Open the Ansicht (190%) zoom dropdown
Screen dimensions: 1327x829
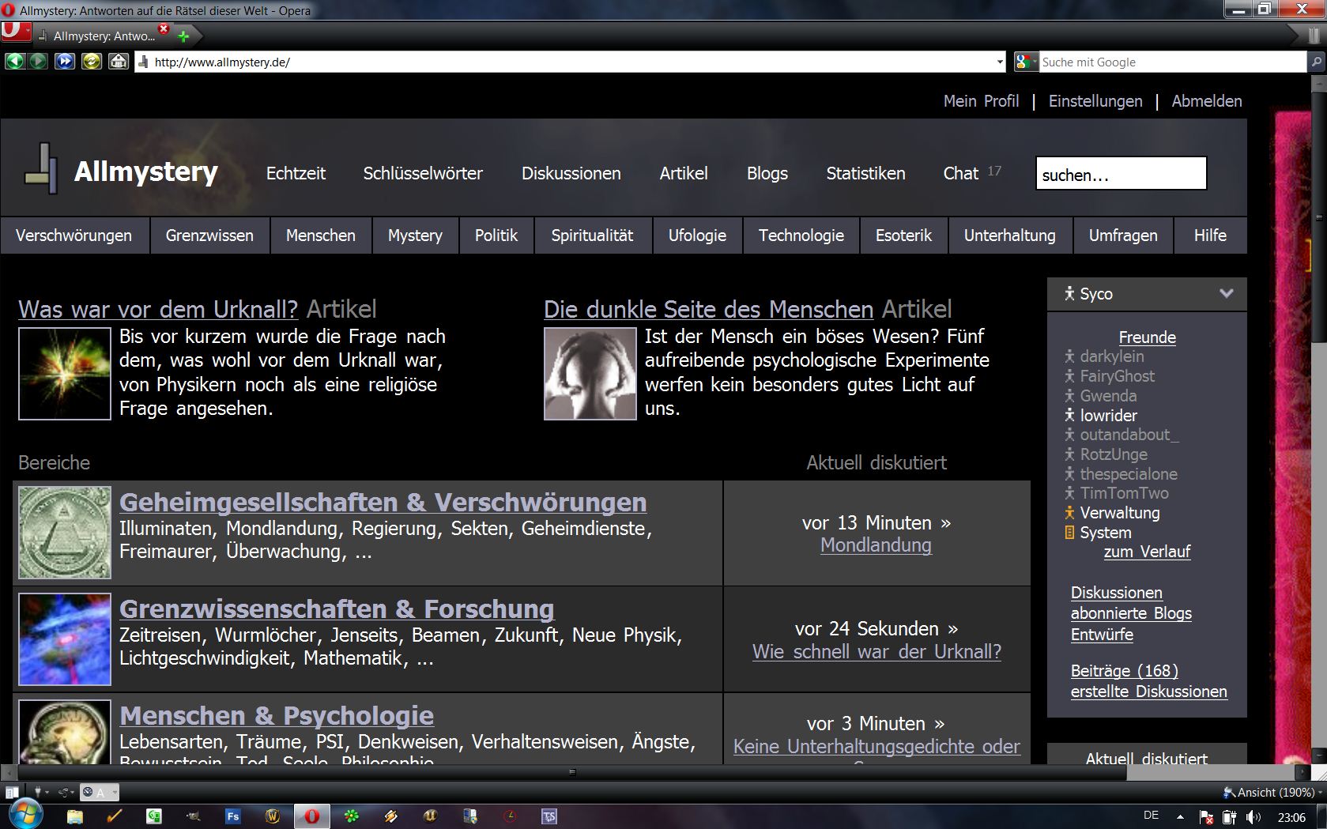tap(1272, 792)
